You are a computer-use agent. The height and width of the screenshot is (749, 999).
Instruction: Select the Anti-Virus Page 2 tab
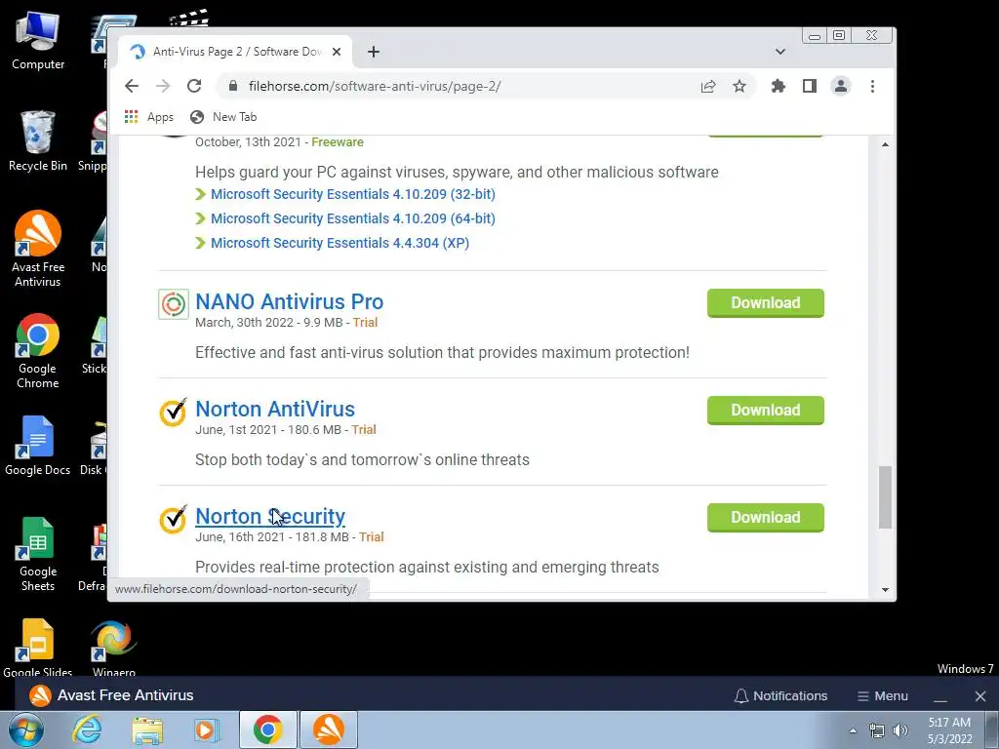coord(235,53)
